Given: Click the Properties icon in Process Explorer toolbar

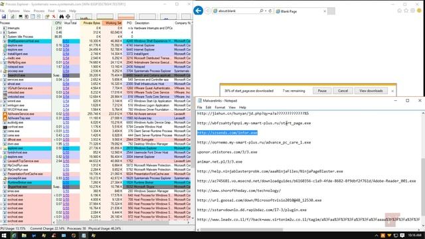Looking at the screenshot, I should coord(47,17).
